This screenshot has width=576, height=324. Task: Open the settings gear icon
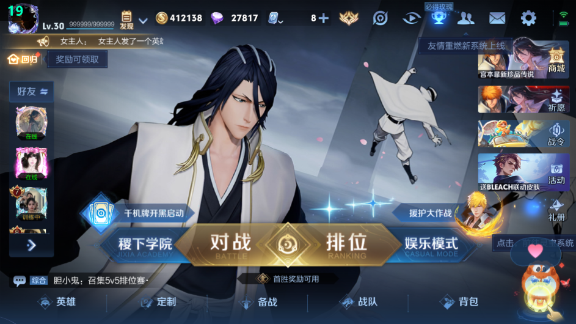click(x=528, y=18)
